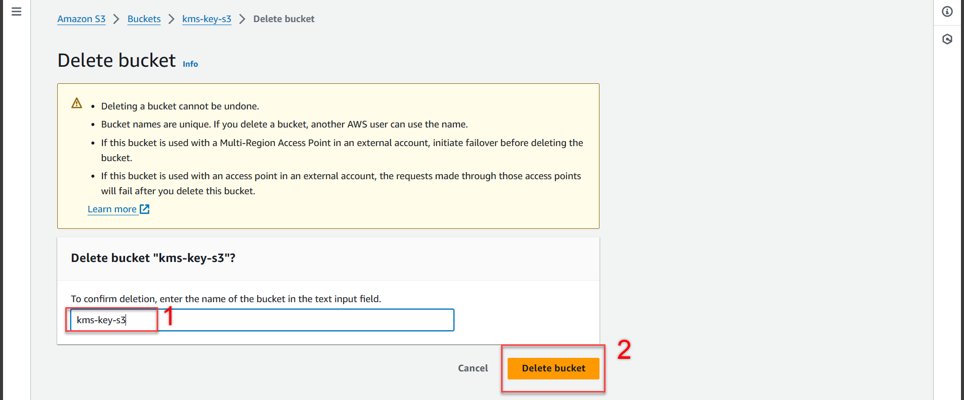Follow the Learn more link
964x400 pixels.
(112, 209)
